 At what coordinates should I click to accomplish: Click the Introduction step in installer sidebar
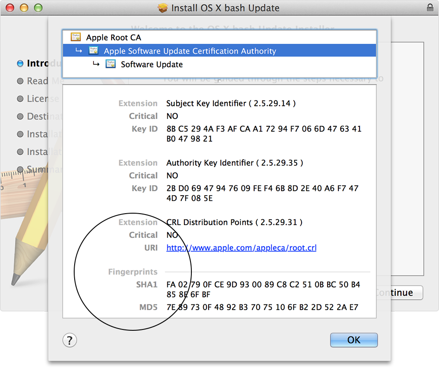coord(39,64)
